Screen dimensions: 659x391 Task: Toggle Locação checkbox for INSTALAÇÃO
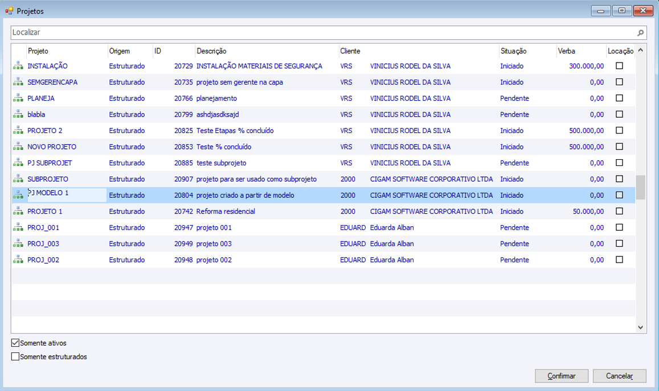[619, 66]
